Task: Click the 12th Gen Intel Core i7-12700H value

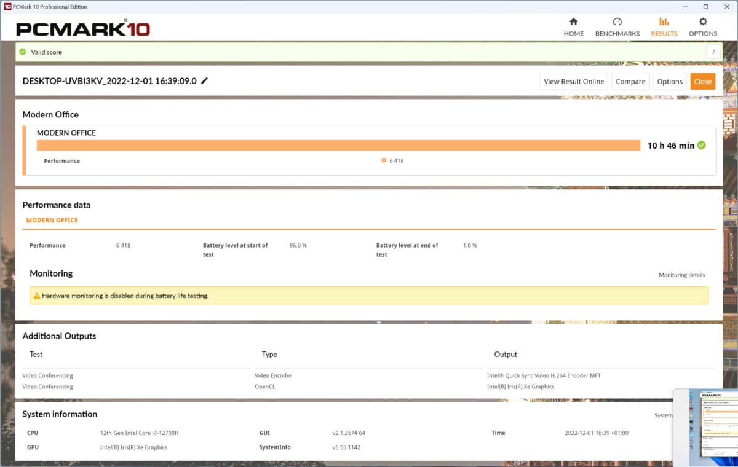Action: [139, 433]
